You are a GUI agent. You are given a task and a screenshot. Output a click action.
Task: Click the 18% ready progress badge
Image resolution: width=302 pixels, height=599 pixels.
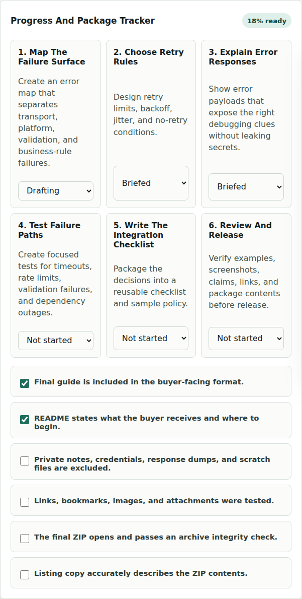coord(267,21)
